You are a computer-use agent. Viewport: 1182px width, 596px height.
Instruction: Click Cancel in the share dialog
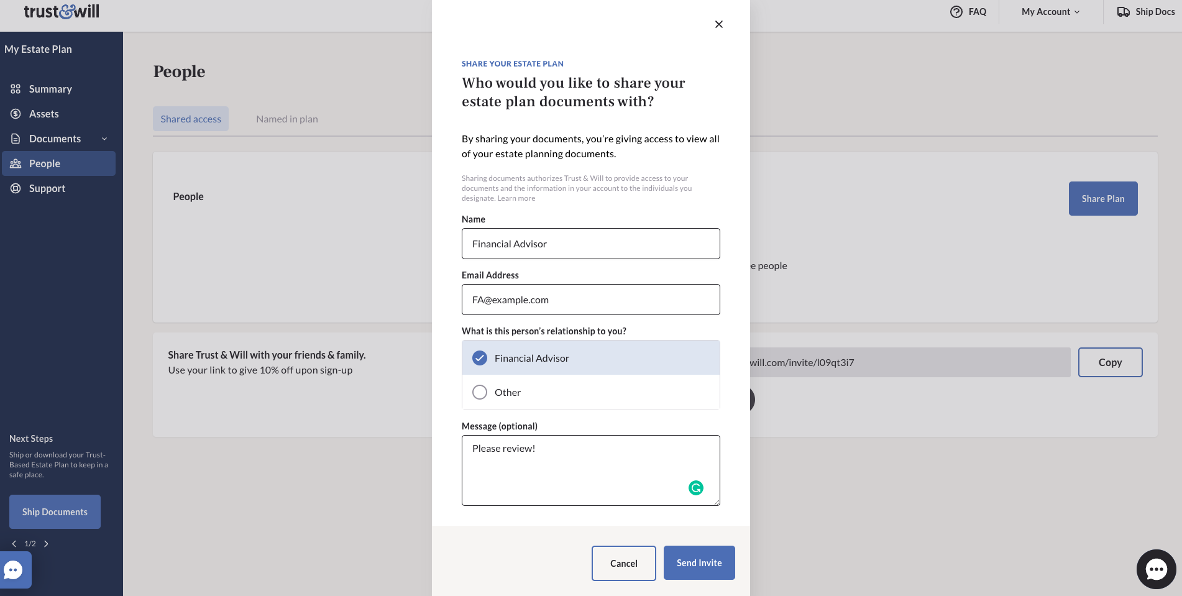624,564
